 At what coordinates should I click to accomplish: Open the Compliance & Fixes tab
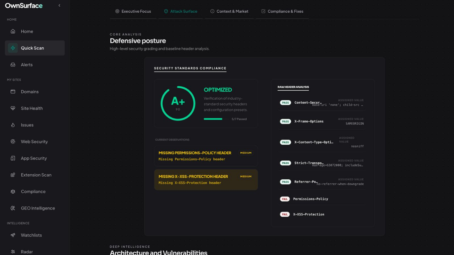point(282,11)
